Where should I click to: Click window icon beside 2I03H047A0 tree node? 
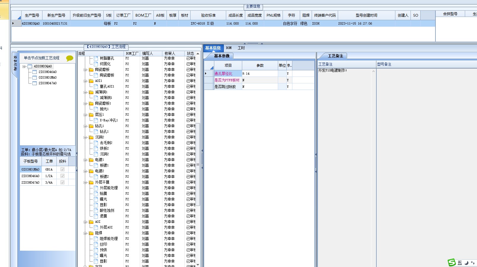pyautogui.click(x=34, y=83)
